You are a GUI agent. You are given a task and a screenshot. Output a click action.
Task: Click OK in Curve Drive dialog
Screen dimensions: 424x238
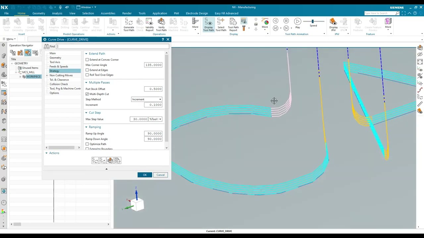click(x=145, y=175)
